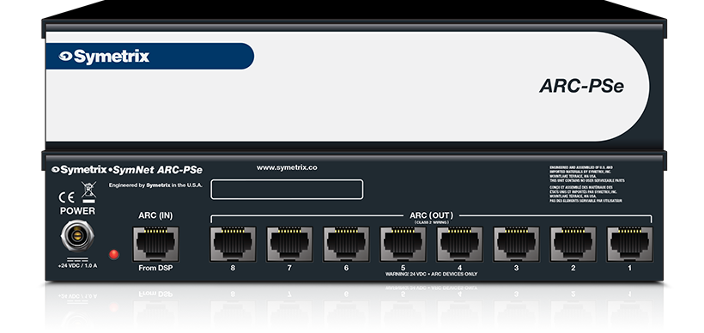Click ARC OUT port number 2
This screenshot has width=704, height=333.
coord(573,244)
